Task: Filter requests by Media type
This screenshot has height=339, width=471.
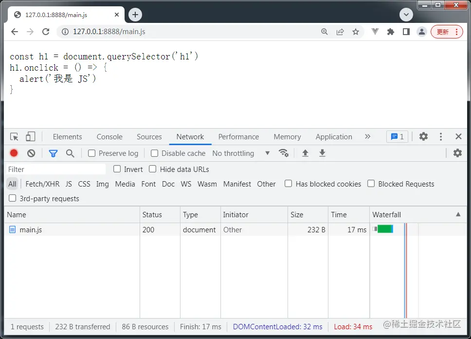Action: click(x=125, y=184)
